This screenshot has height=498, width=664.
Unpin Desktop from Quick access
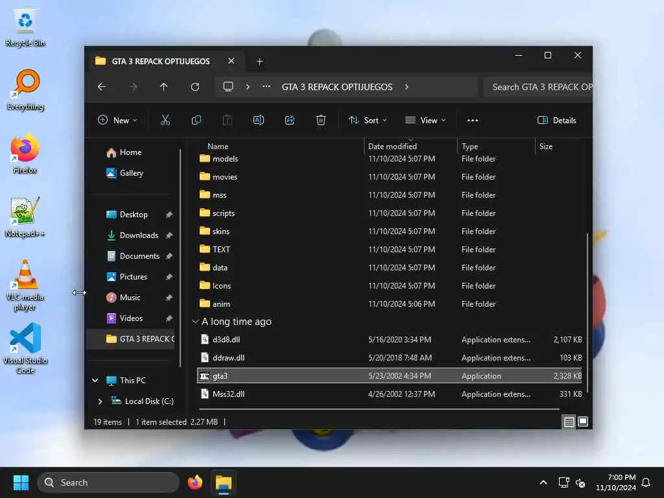(169, 215)
